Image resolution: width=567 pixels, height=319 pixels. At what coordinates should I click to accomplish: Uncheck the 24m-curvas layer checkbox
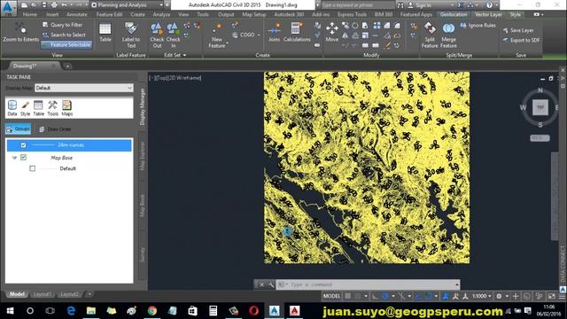[x=24, y=145]
